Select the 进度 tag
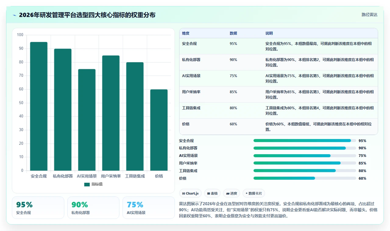Image resolution: width=390 pixels, height=231 pixels. point(232,193)
